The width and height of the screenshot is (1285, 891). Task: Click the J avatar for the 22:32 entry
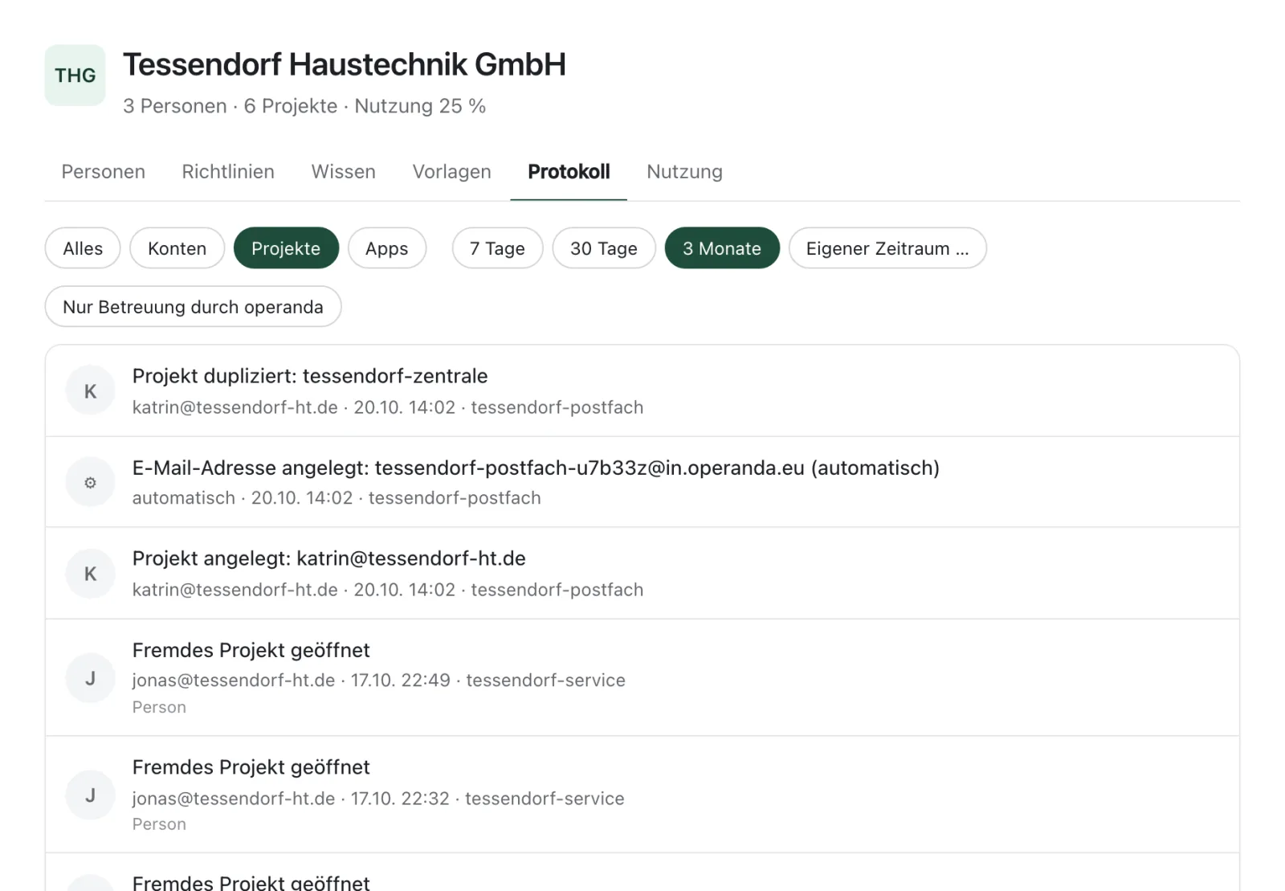(90, 795)
